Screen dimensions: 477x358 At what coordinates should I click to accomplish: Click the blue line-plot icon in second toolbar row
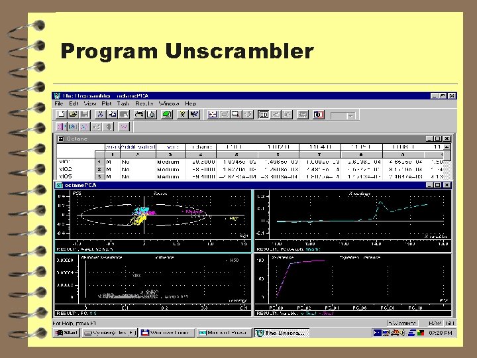click(x=73, y=127)
